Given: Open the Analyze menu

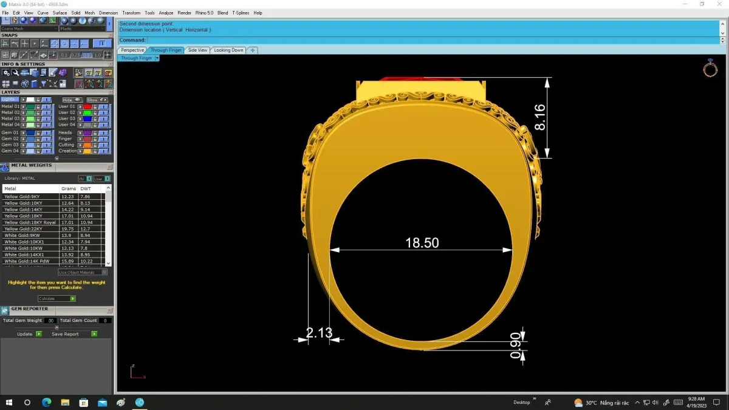Looking at the screenshot, I should pyautogui.click(x=166, y=13).
